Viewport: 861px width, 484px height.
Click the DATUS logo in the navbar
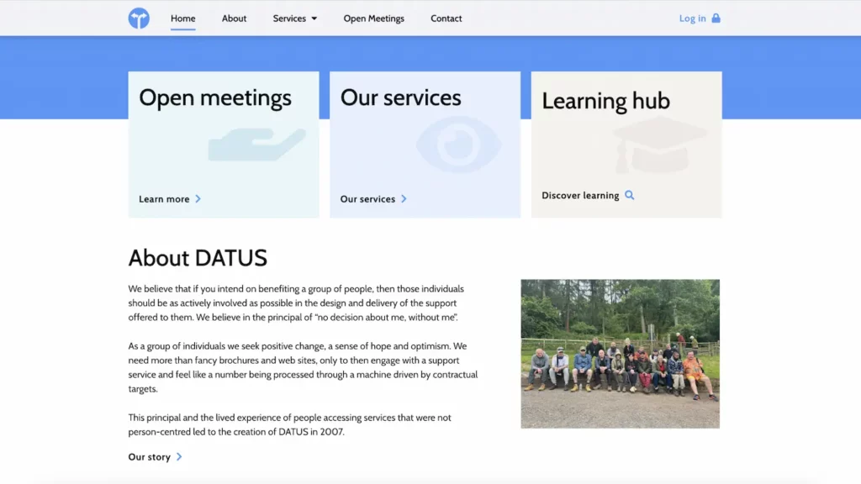(139, 18)
